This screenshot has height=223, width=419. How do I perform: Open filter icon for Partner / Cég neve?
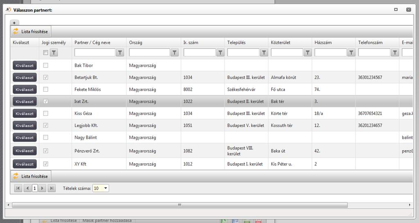(x=120, y=53)
